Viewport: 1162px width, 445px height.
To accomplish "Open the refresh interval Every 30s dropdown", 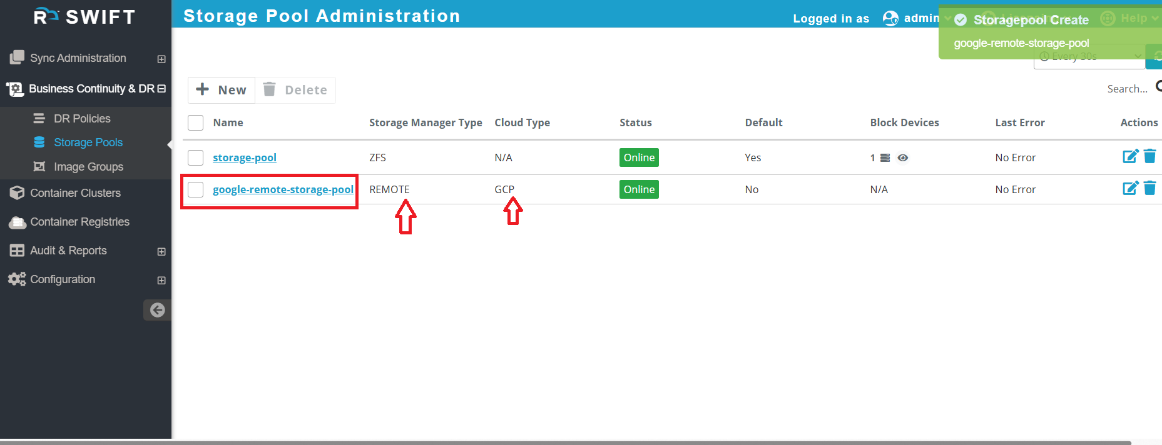I will pyautogui.click(x=1089, y=57).
